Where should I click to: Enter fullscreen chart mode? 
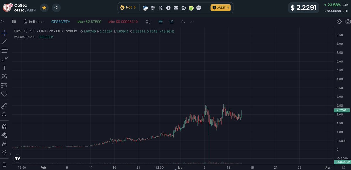(x=148, y=22)
